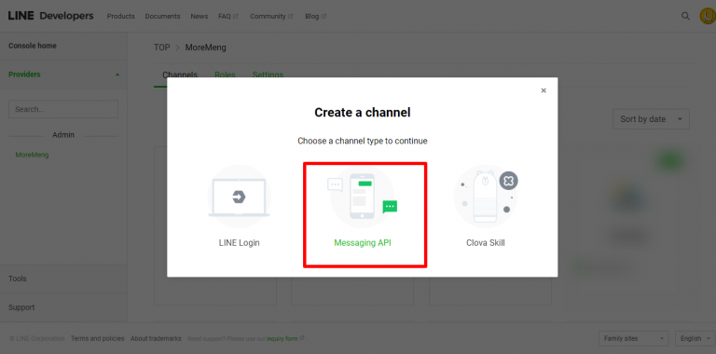Screen dimensions: 716x354
Task: Choose the Messaging API phone icon
Action: (363, 197)
